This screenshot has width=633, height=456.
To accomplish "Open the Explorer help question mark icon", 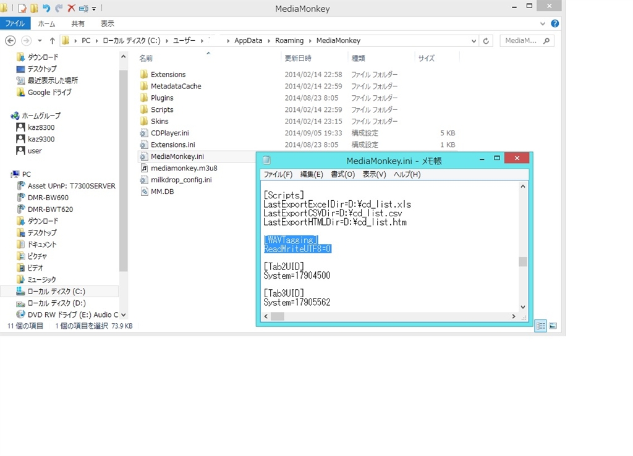I will coord(555,24).
